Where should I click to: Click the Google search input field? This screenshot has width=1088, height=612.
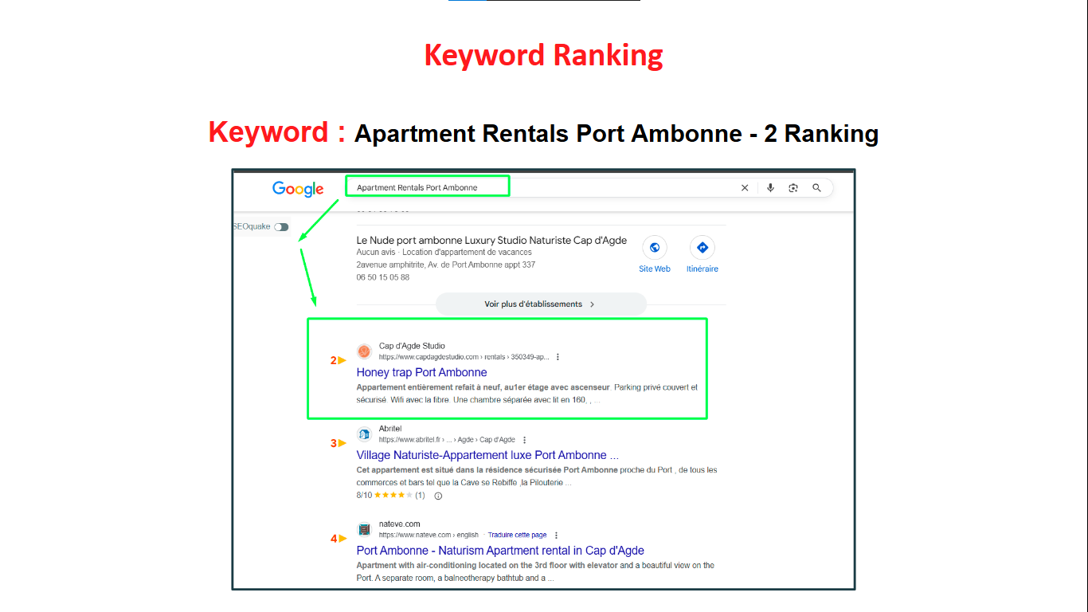tap(542, 188)
